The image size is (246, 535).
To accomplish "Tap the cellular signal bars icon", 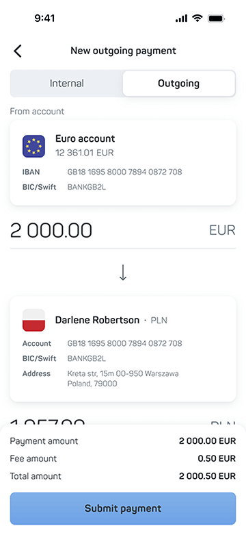I will pos(181,18).
